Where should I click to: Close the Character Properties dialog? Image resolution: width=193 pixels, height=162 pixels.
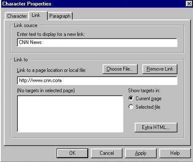(x=189, y=3)
